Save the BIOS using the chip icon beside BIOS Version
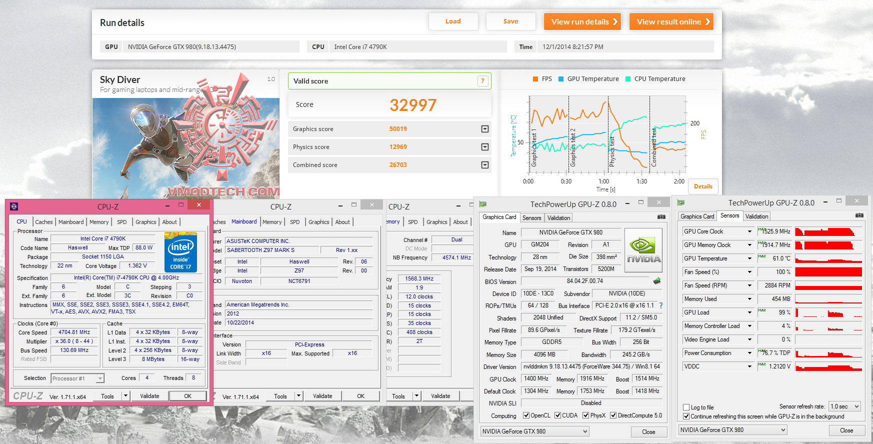This screenshot has width=873, height=444. [x=657, y=281]
